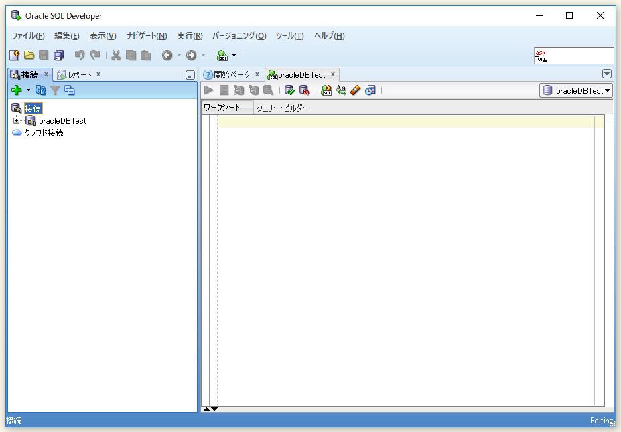Click the ask Tom search field
Viewport: 621px width, 432px height.
click(573, 56)
